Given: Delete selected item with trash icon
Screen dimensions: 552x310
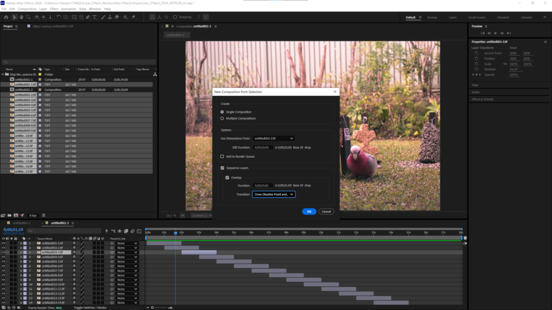Looking at the screenshot, I should coord(44,215).
